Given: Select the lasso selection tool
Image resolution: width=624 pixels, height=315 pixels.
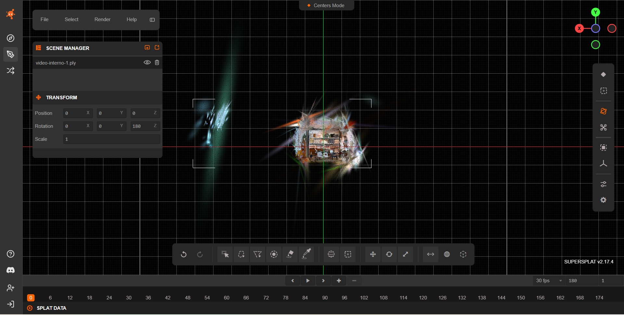Looking at the screenshot, I should [x=241, y=255].
